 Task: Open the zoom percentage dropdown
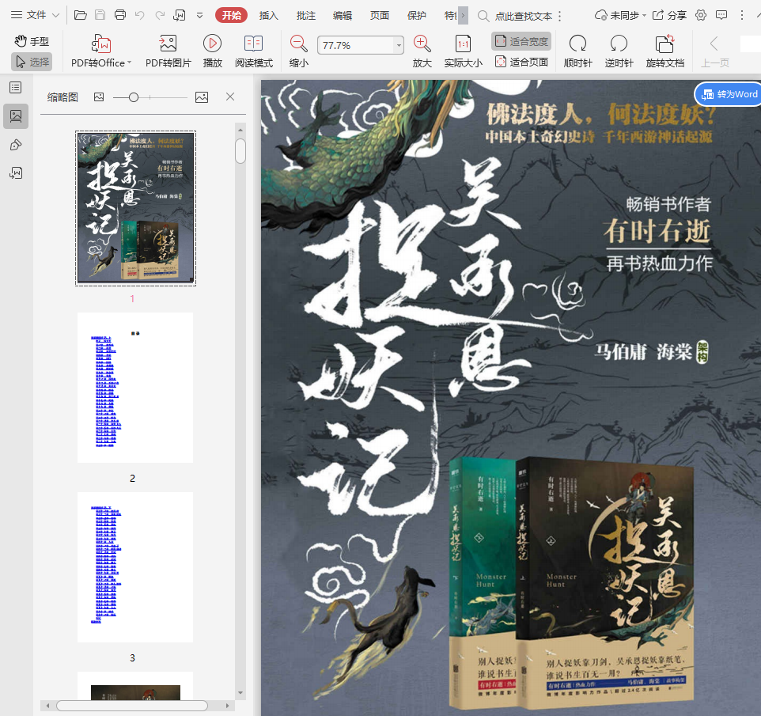[398, 46]
